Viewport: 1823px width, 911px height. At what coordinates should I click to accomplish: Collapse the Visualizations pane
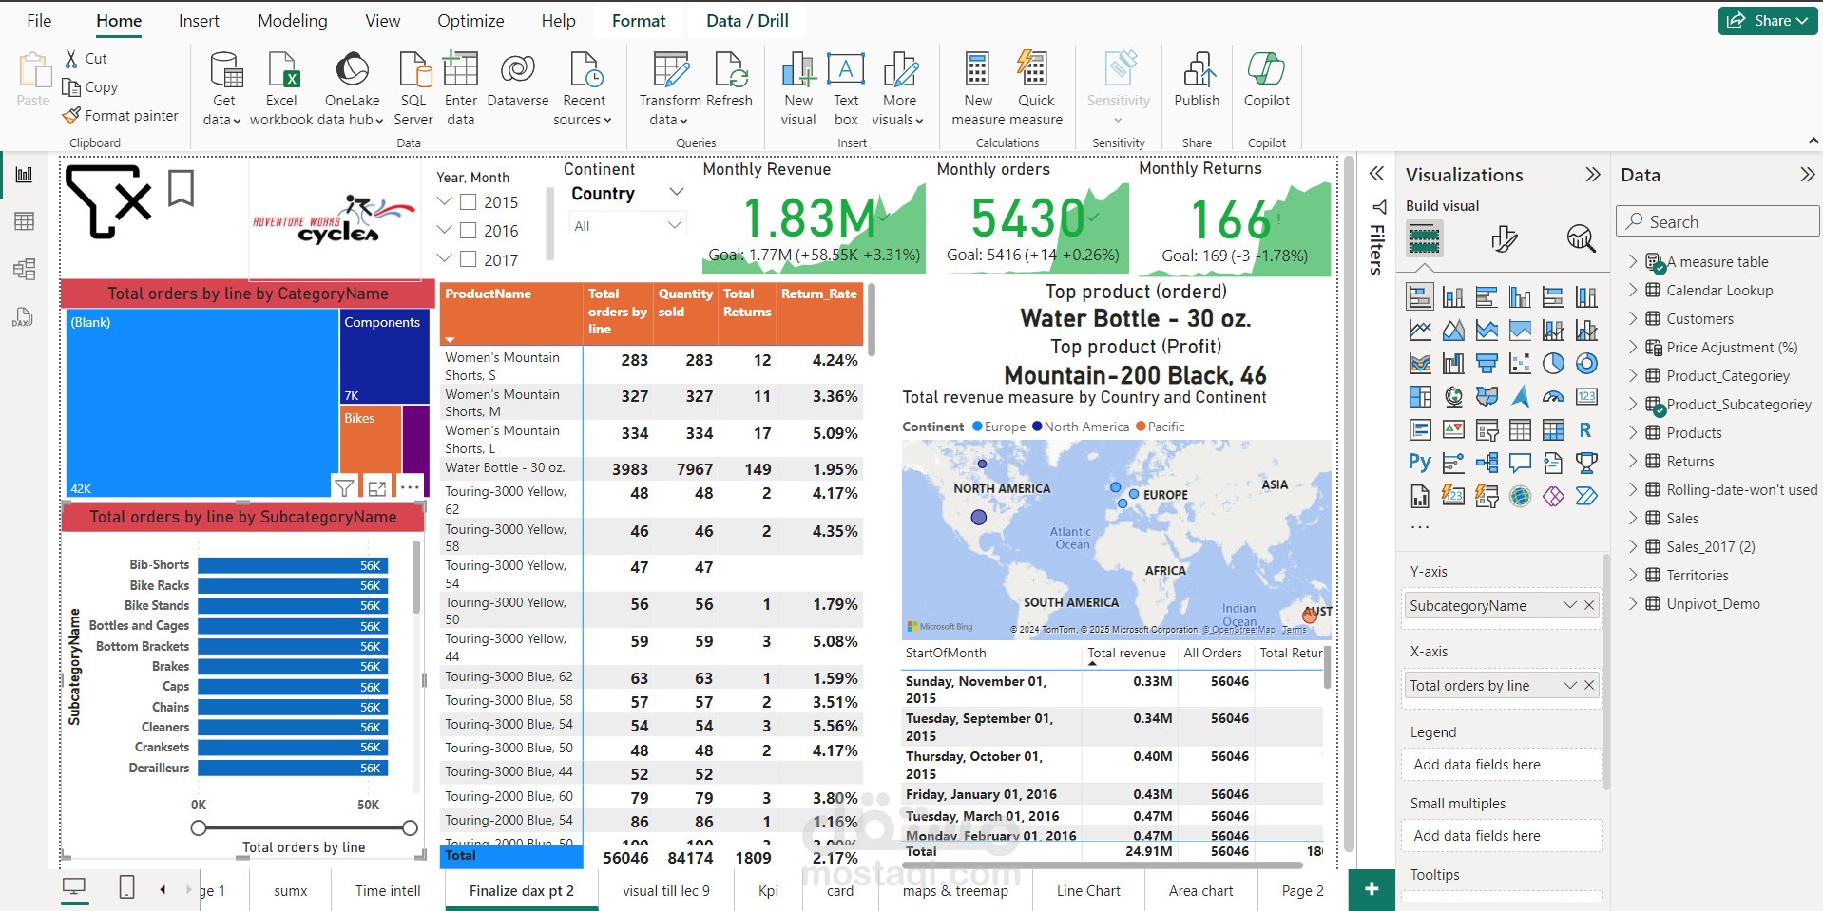click(x=1593, y=175)
